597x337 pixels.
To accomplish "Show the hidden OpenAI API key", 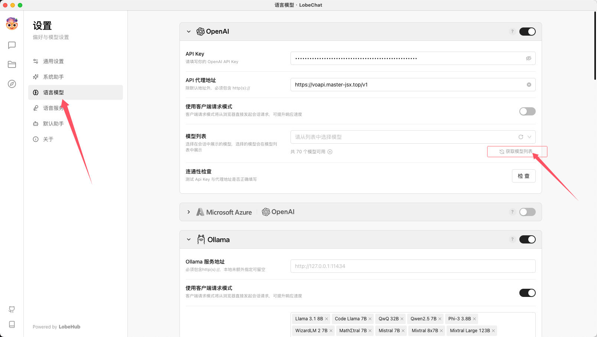I will [529, 58].
